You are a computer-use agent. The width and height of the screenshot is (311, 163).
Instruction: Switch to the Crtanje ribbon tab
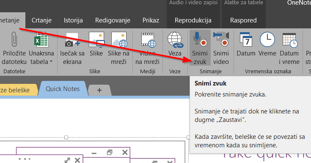click(x=41, y=20)
